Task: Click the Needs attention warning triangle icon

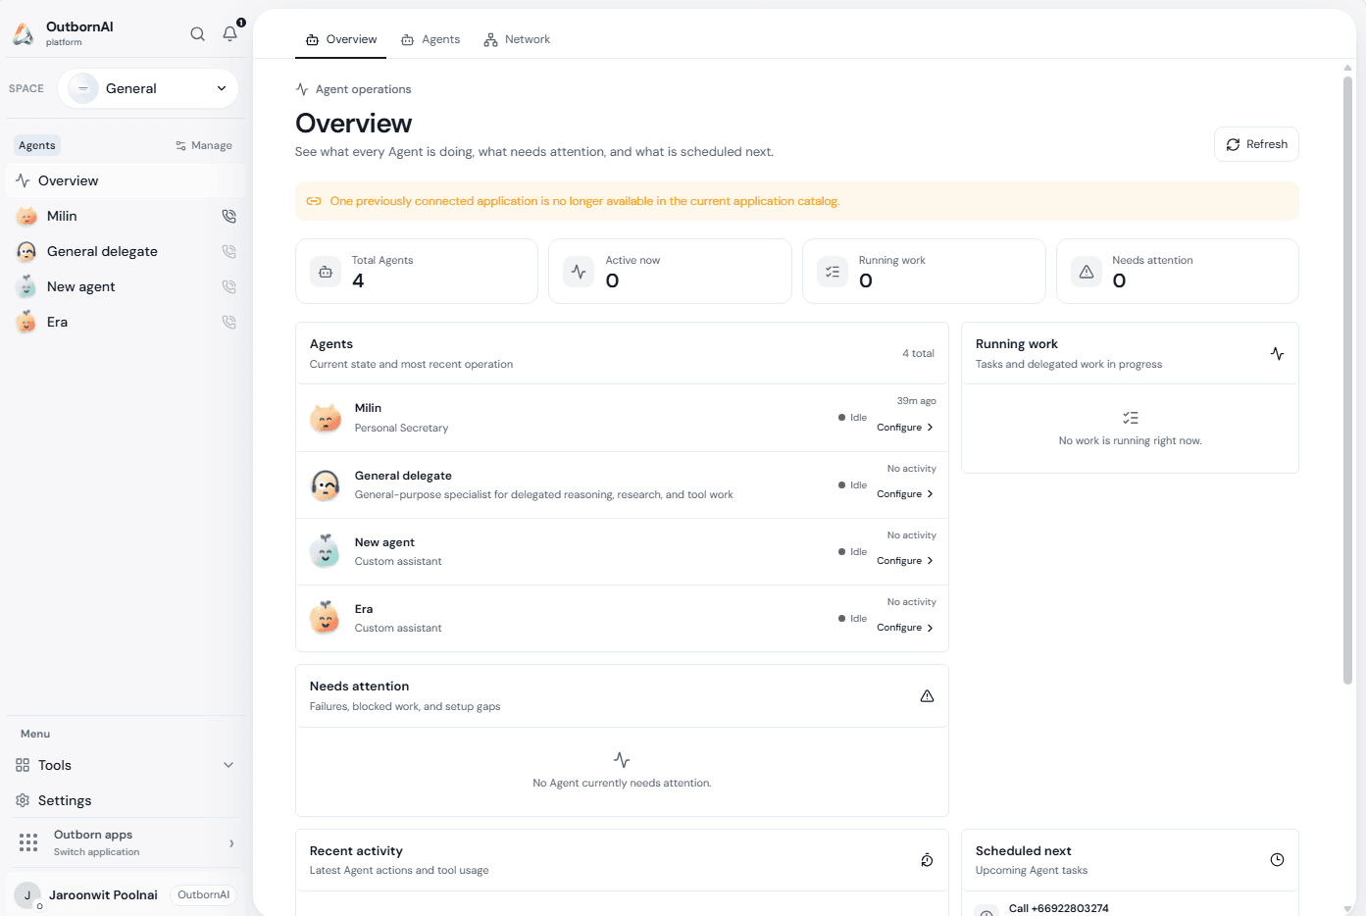Action: [927, 695]
